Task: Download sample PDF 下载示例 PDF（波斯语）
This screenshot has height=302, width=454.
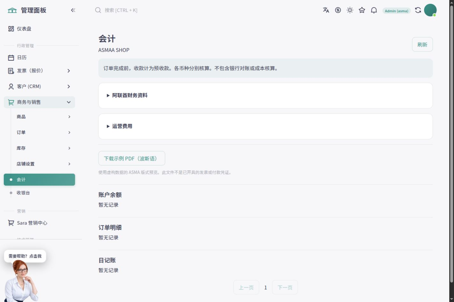Action: 132,158
